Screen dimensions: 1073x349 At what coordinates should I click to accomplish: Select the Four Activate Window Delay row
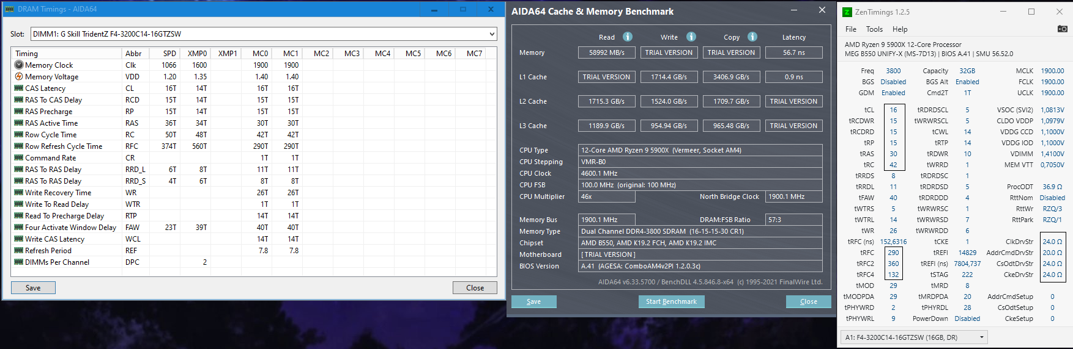pyautogui.click(x=254, y=227)
